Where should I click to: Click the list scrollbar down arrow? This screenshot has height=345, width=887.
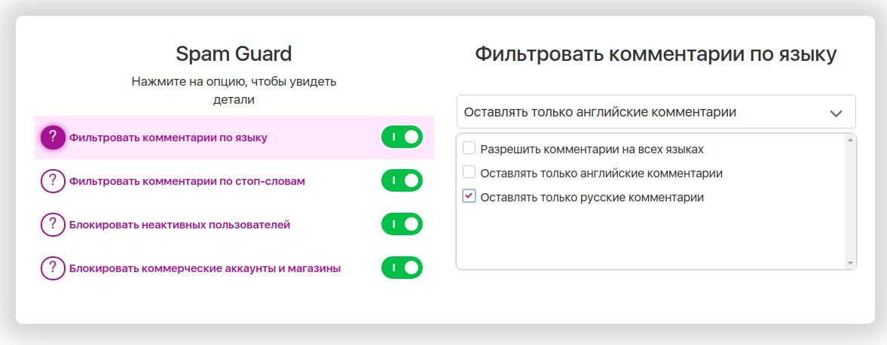click(x=850, y=263)
